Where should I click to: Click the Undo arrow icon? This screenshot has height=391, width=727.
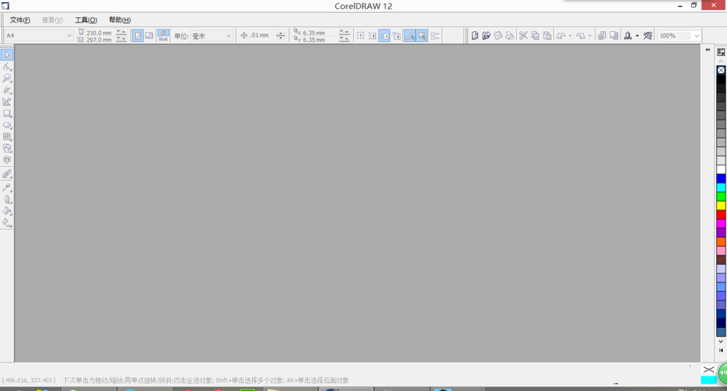point(561,36)
